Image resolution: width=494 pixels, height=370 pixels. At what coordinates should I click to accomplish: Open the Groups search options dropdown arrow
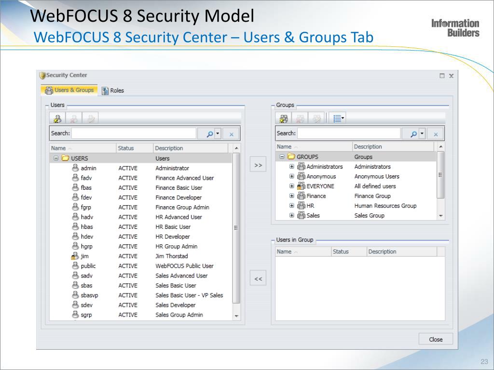tap(422, 133)
